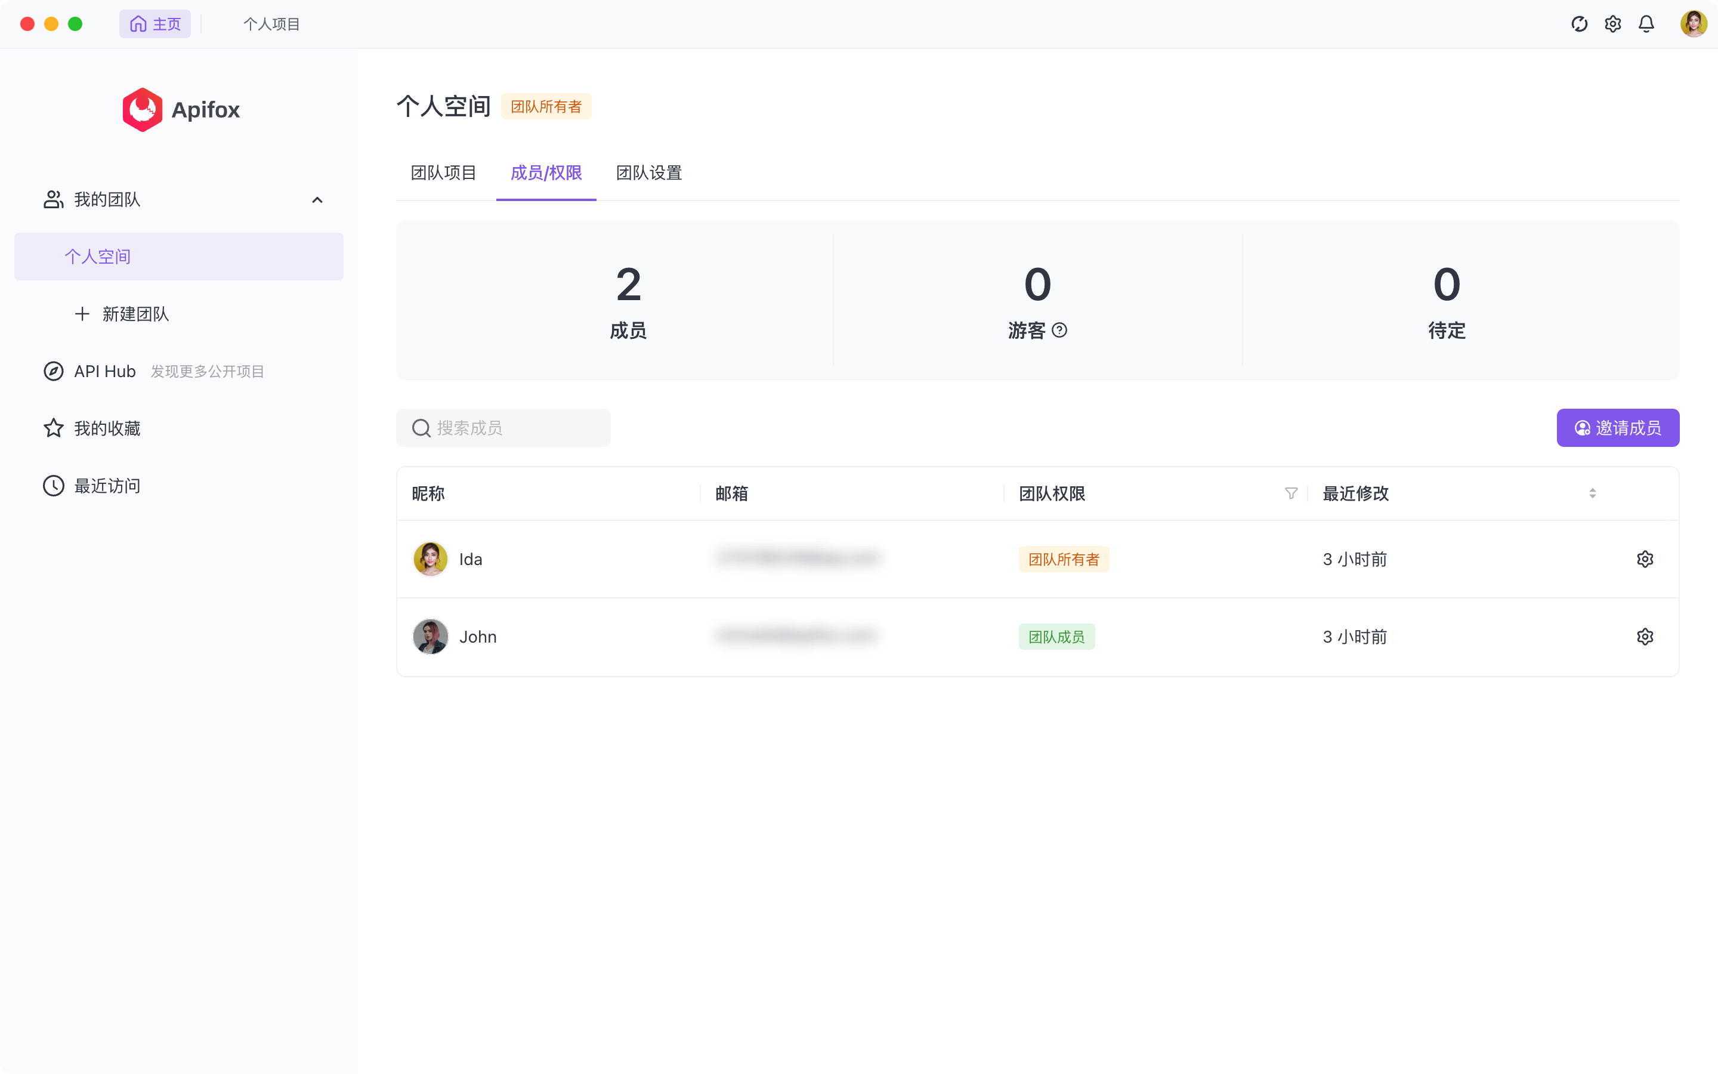
Task: Click the user avatar in the top-right corner
Action: (1693, 24)
